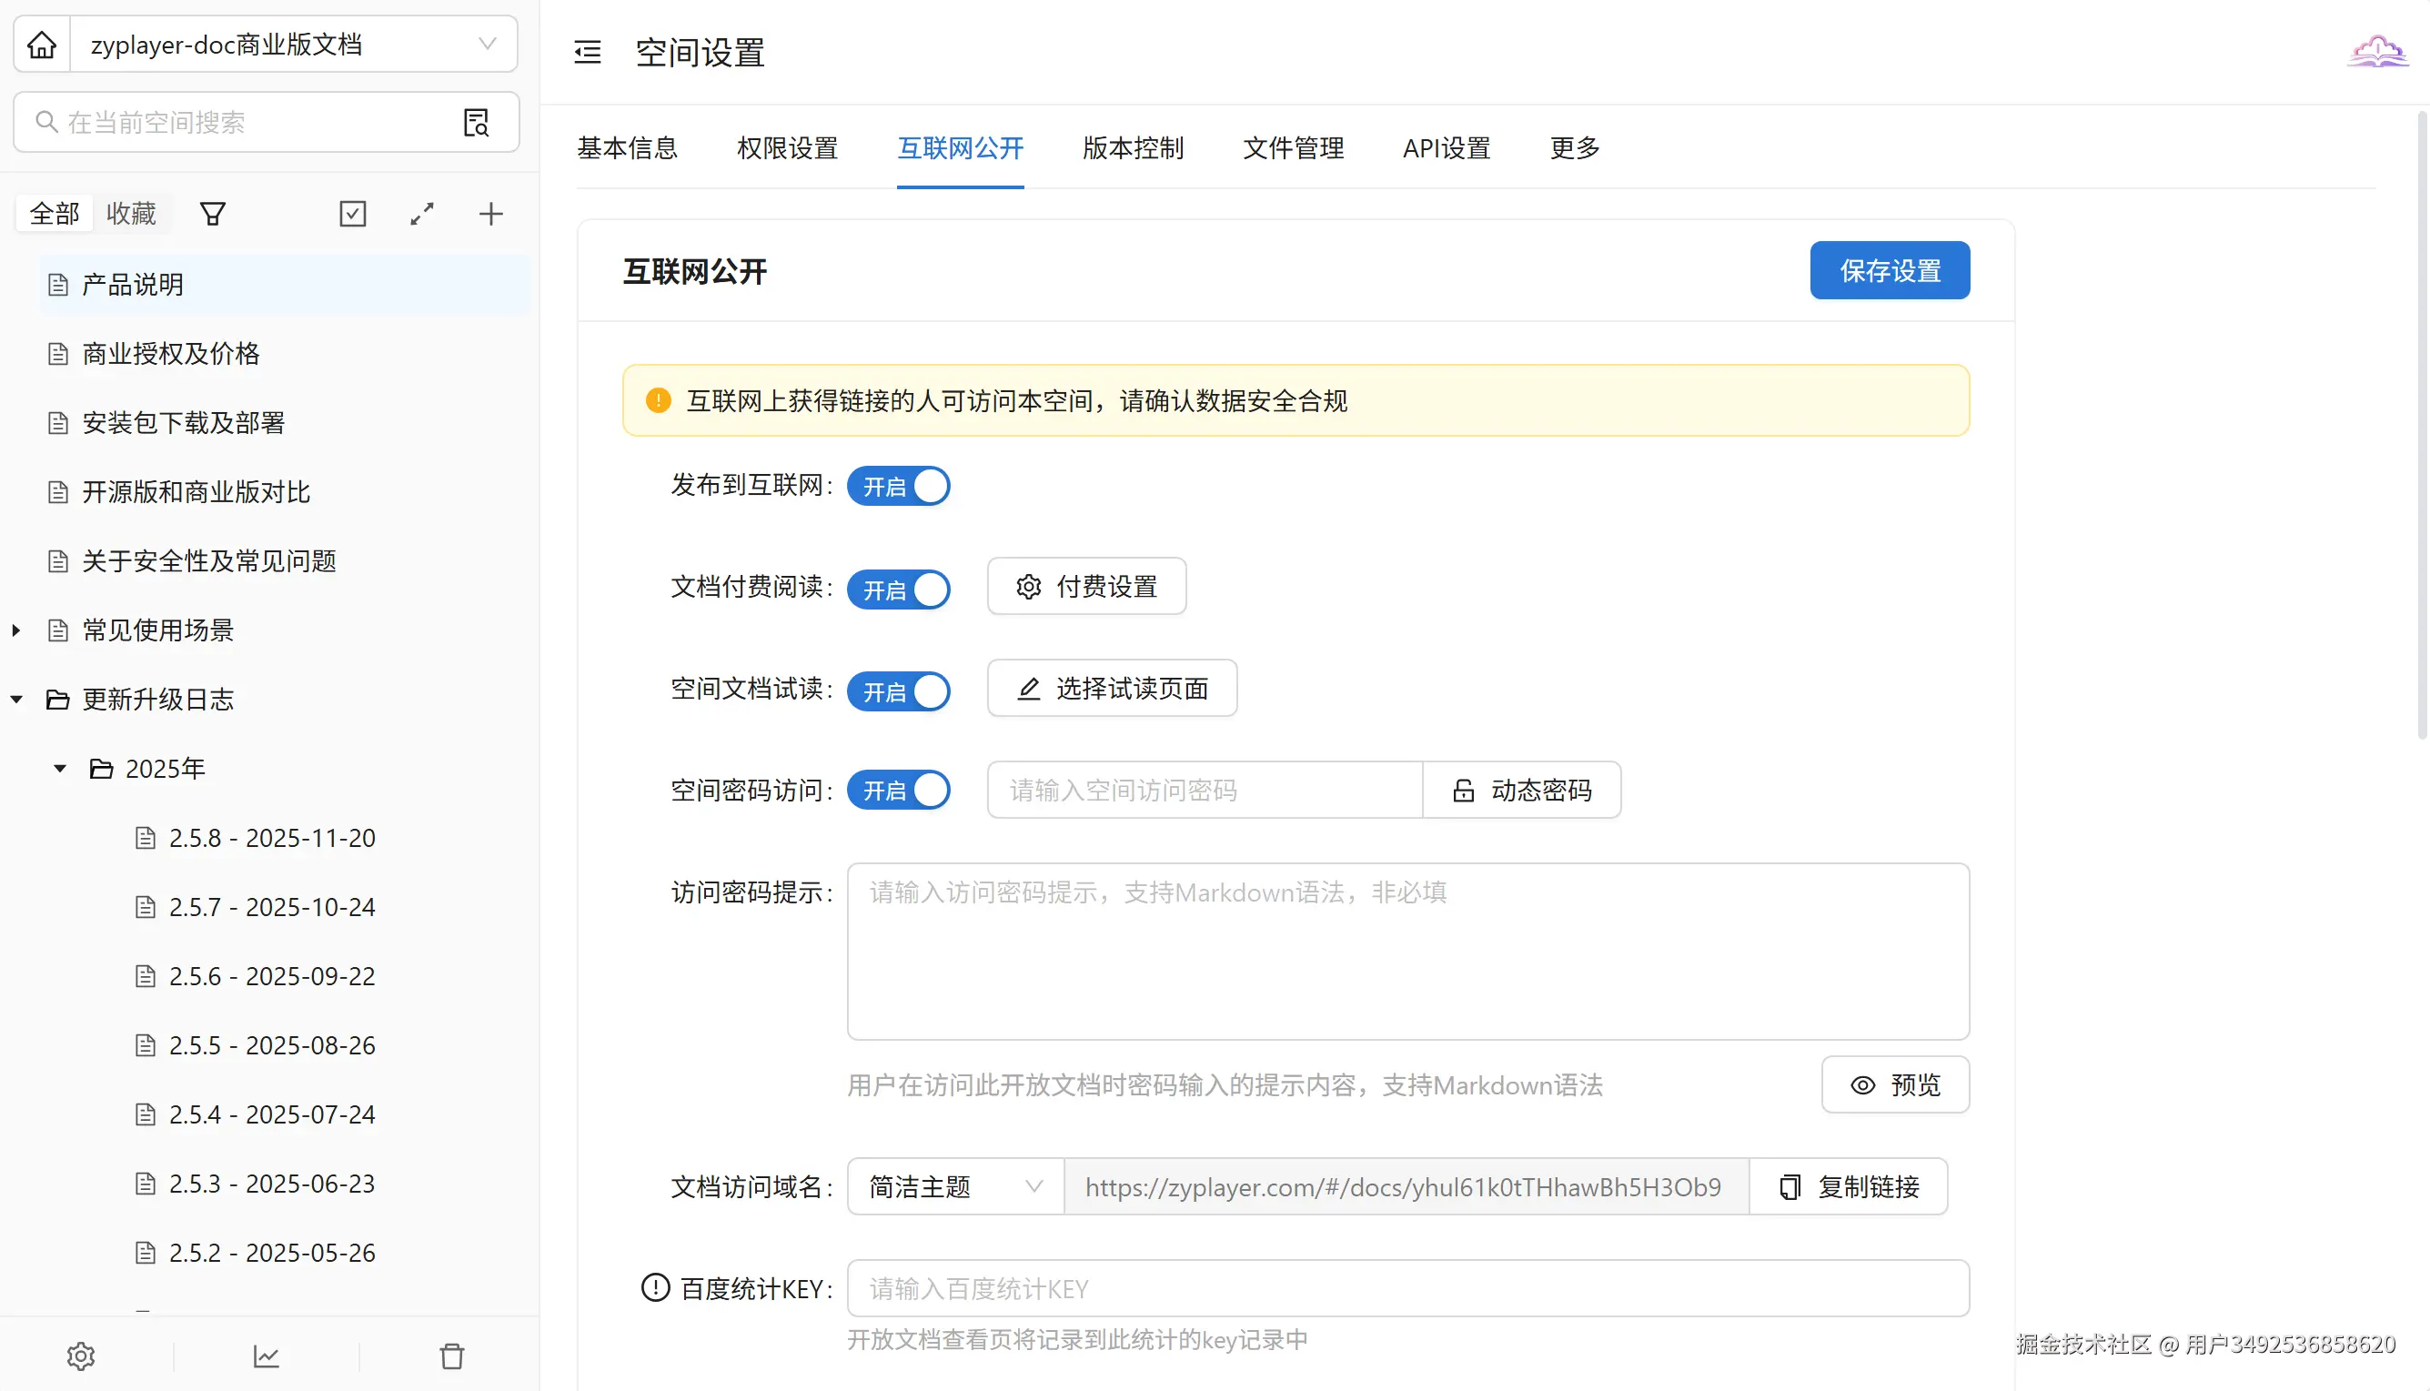Click the expand-all arrows icon in sidebar

(422, 214)
